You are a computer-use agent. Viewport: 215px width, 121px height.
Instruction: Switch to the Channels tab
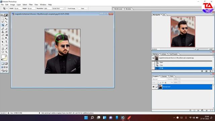pyautogui.click(x=164, y=76)
